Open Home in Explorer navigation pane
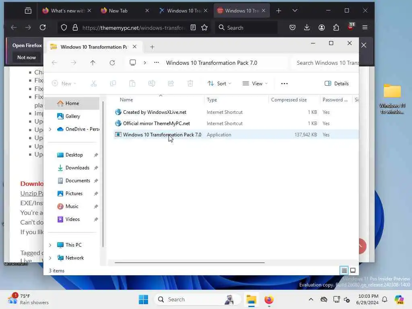The width and height of the screenshot is (412, 309). click(x=72, y=103)
